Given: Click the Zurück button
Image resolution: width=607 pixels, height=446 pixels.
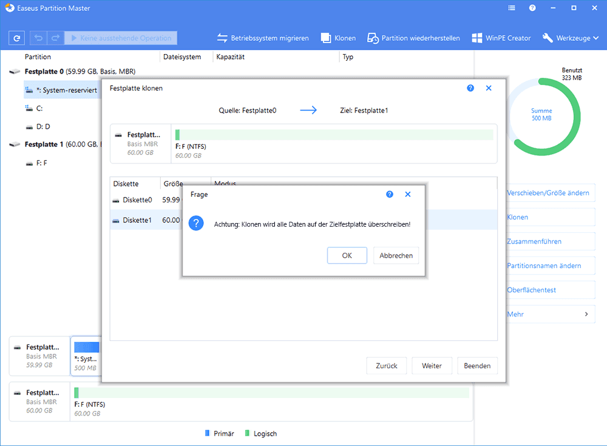Looking at the screenshot, I should [x=386, y=366].
